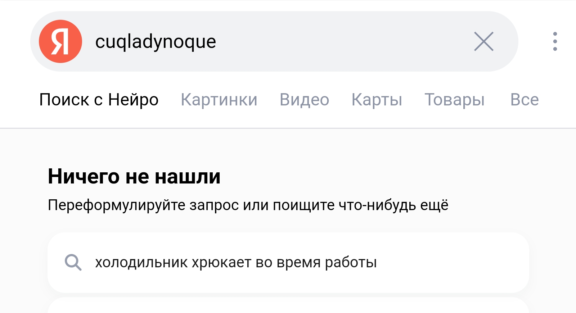The width and height of the screenshot is (576, 313).
Task: Select the Поиск с Нейро tab
Action: pyautogui.click(x=99, y=100)
